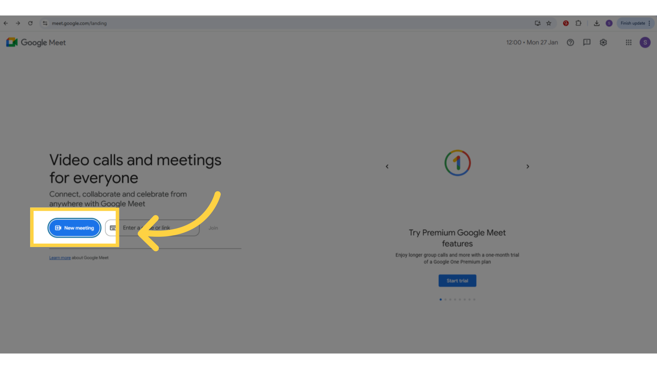This screenshot has width=657, height=369.
Task: Click the Settings gear icon
Action: point(603,42)
